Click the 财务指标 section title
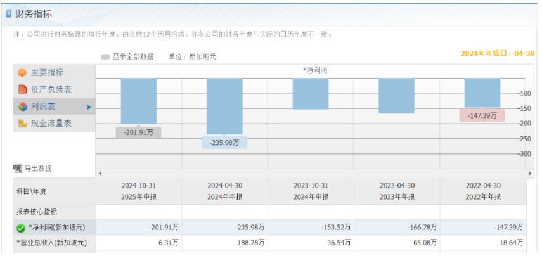 [34, 14]
